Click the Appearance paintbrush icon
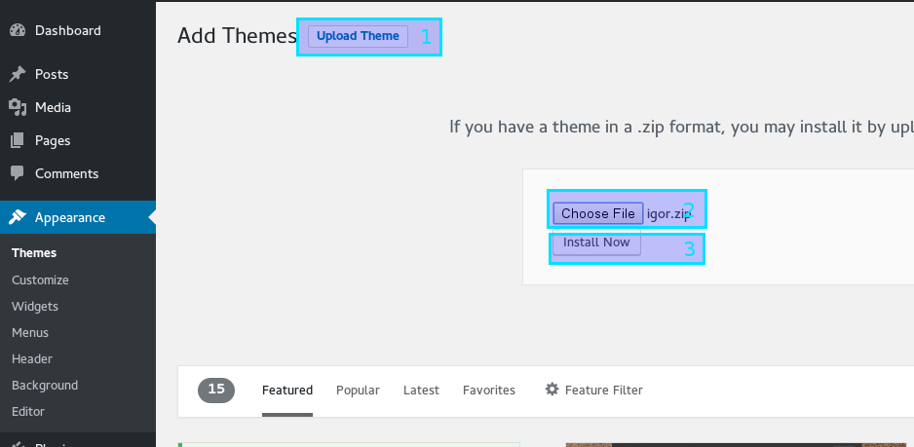This screenshot has height=447, width=914. click(x=18, y=217)
